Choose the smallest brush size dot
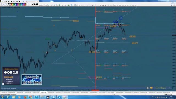176x99 pixels. pyautogui.click(x=28, y=4)
